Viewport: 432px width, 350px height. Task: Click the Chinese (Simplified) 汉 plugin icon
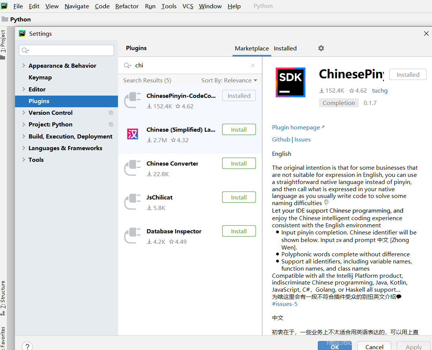pyautogui.click(x=133, y=134)
